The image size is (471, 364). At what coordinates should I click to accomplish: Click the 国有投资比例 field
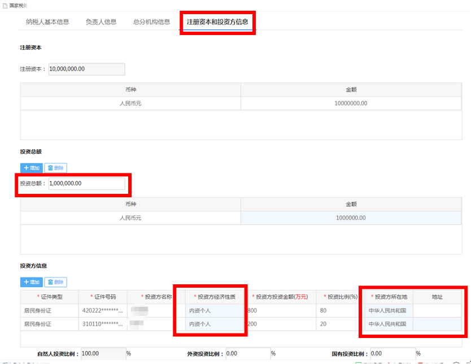(x=393, y=354)
